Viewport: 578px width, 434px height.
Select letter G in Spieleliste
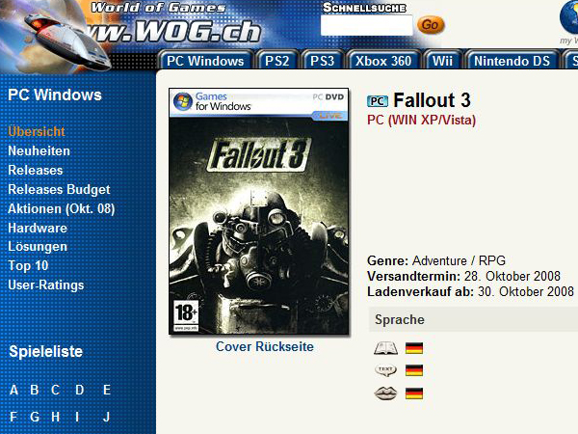click(35, 417)
